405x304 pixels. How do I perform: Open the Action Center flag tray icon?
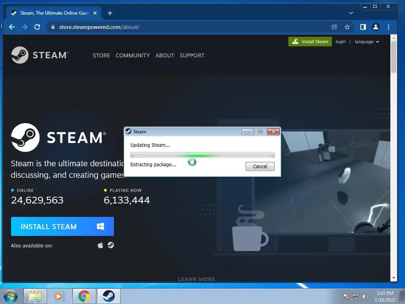tap(346, 296)
